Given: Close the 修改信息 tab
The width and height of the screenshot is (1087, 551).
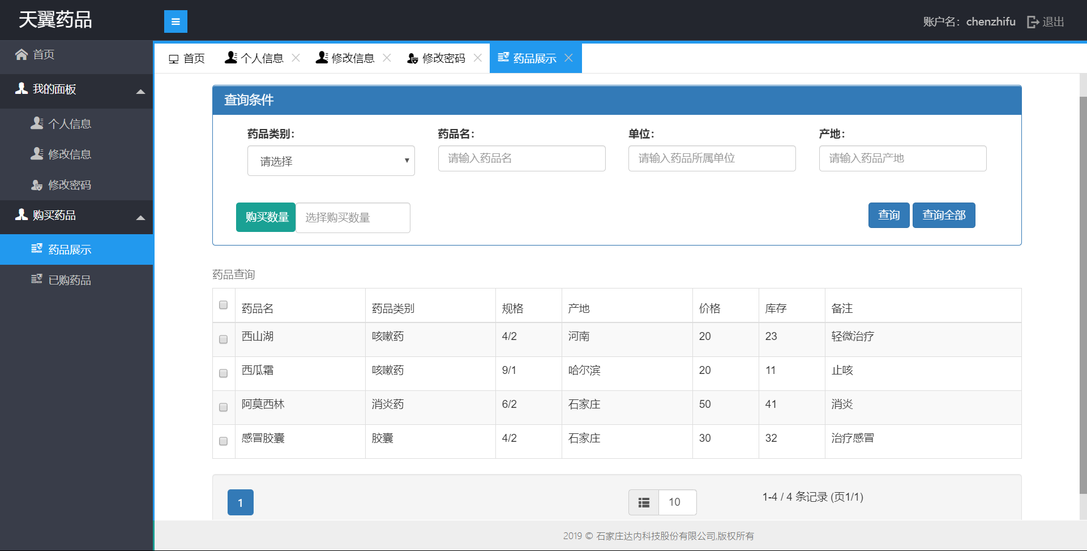Looking at the screenshot, I should [387, 58].
